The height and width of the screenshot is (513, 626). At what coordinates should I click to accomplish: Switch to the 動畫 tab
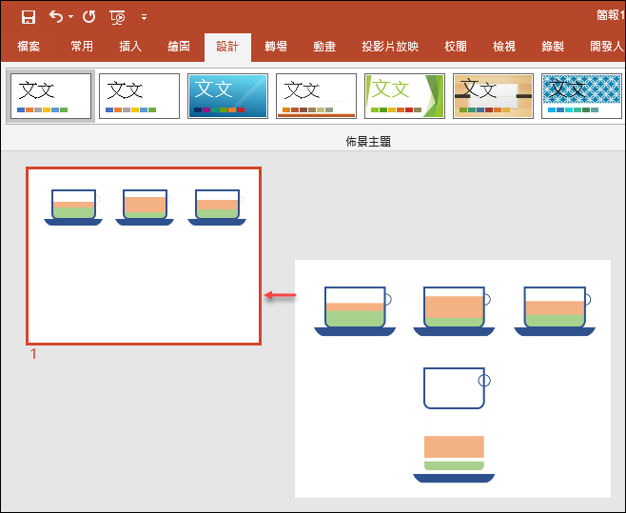click(324, 47)
